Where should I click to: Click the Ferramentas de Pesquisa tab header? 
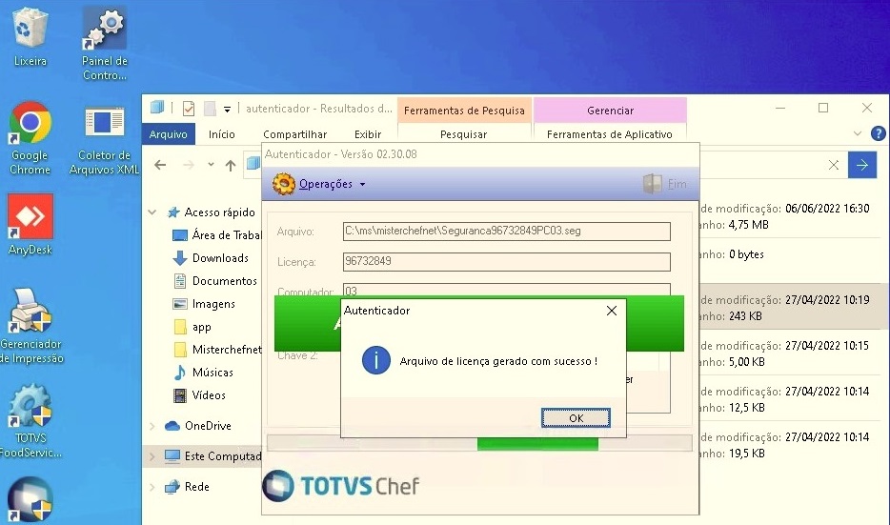[x=464, y=111]
